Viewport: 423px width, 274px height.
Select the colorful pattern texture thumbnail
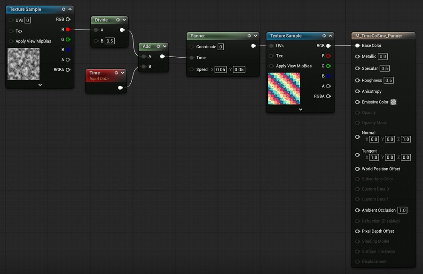point(284,89)
